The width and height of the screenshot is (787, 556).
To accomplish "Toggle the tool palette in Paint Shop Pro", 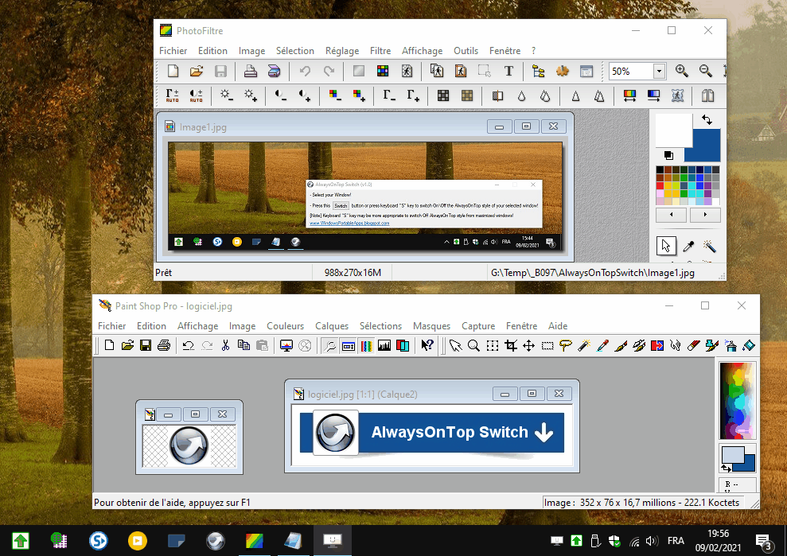I will click(x=329, y=345).
